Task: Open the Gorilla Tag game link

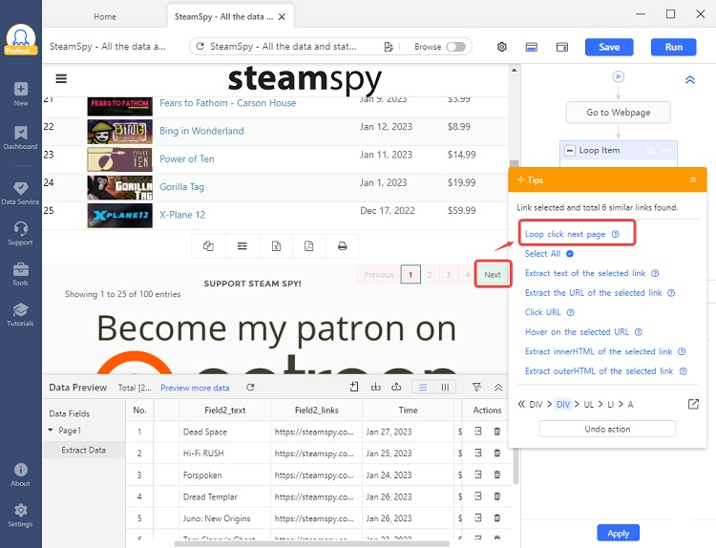Action: pos(181,187)
